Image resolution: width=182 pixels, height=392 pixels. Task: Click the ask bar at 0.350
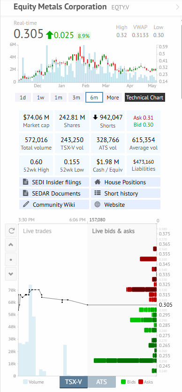pos(148,259)
